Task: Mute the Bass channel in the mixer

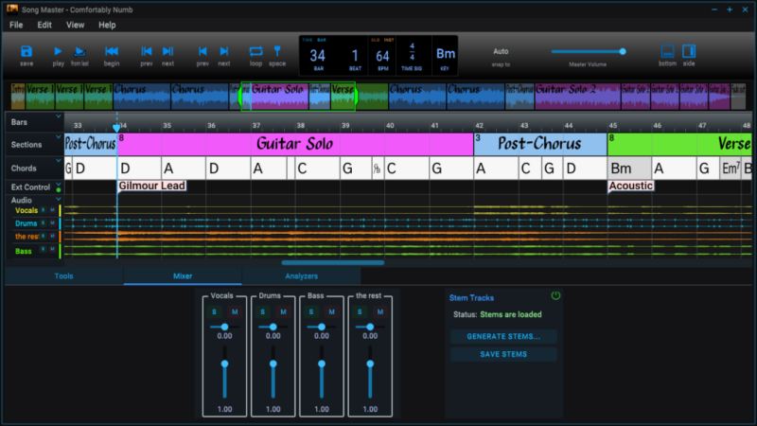Action: 331,311
